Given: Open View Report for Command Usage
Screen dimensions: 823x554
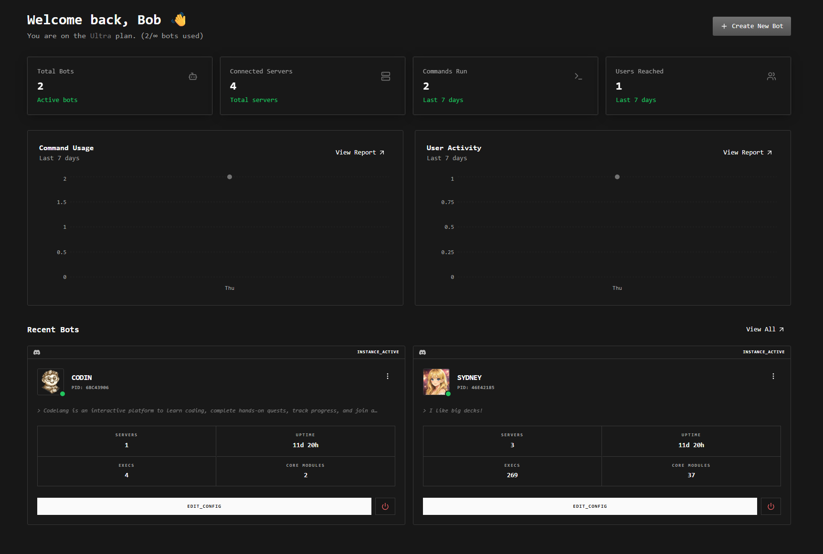Looking at the screenshot, I should (x=359, y=152).
